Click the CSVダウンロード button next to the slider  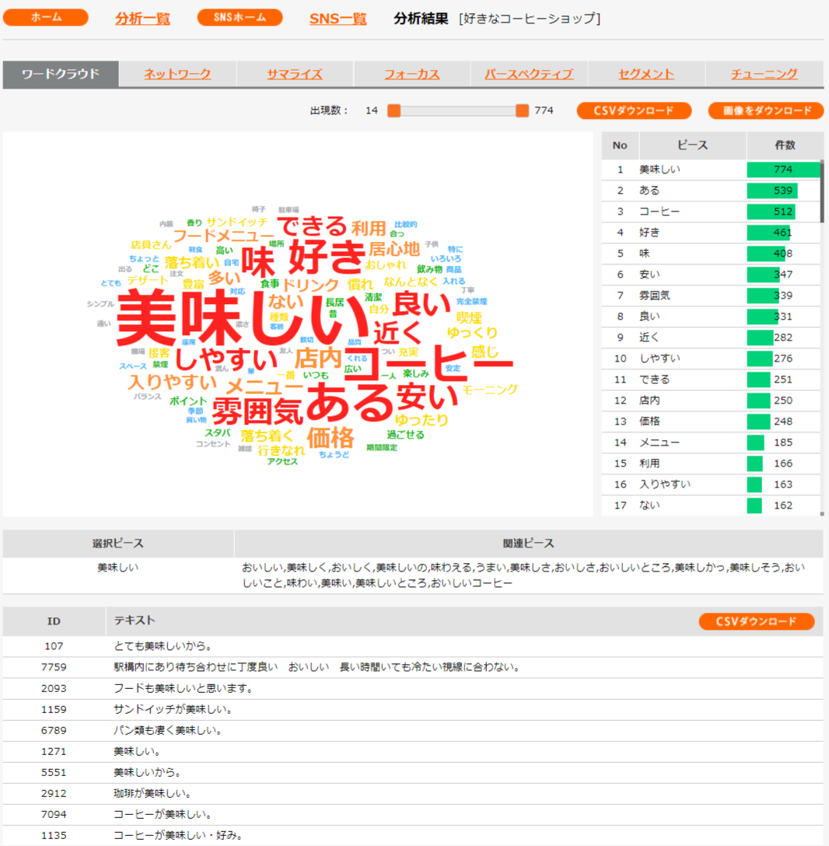(633, 110)
